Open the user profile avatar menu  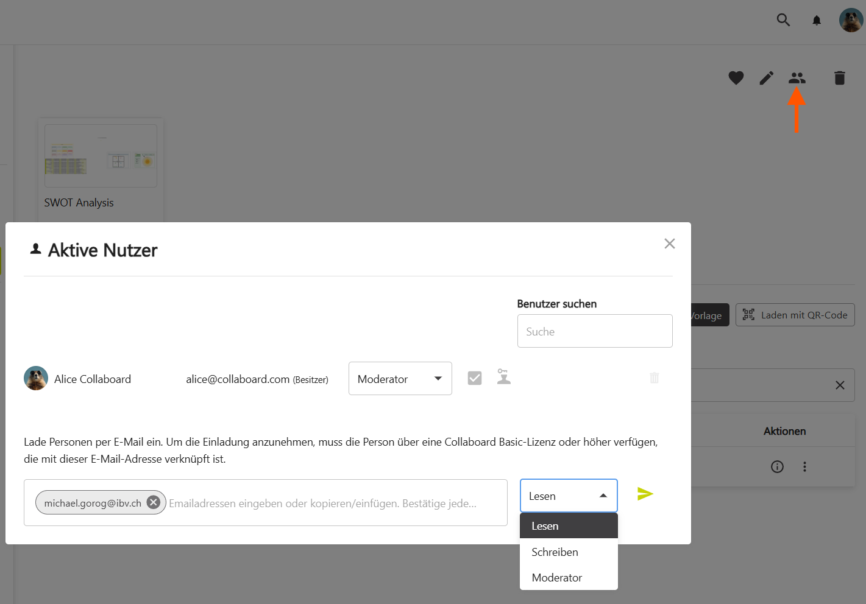(851, 20)
